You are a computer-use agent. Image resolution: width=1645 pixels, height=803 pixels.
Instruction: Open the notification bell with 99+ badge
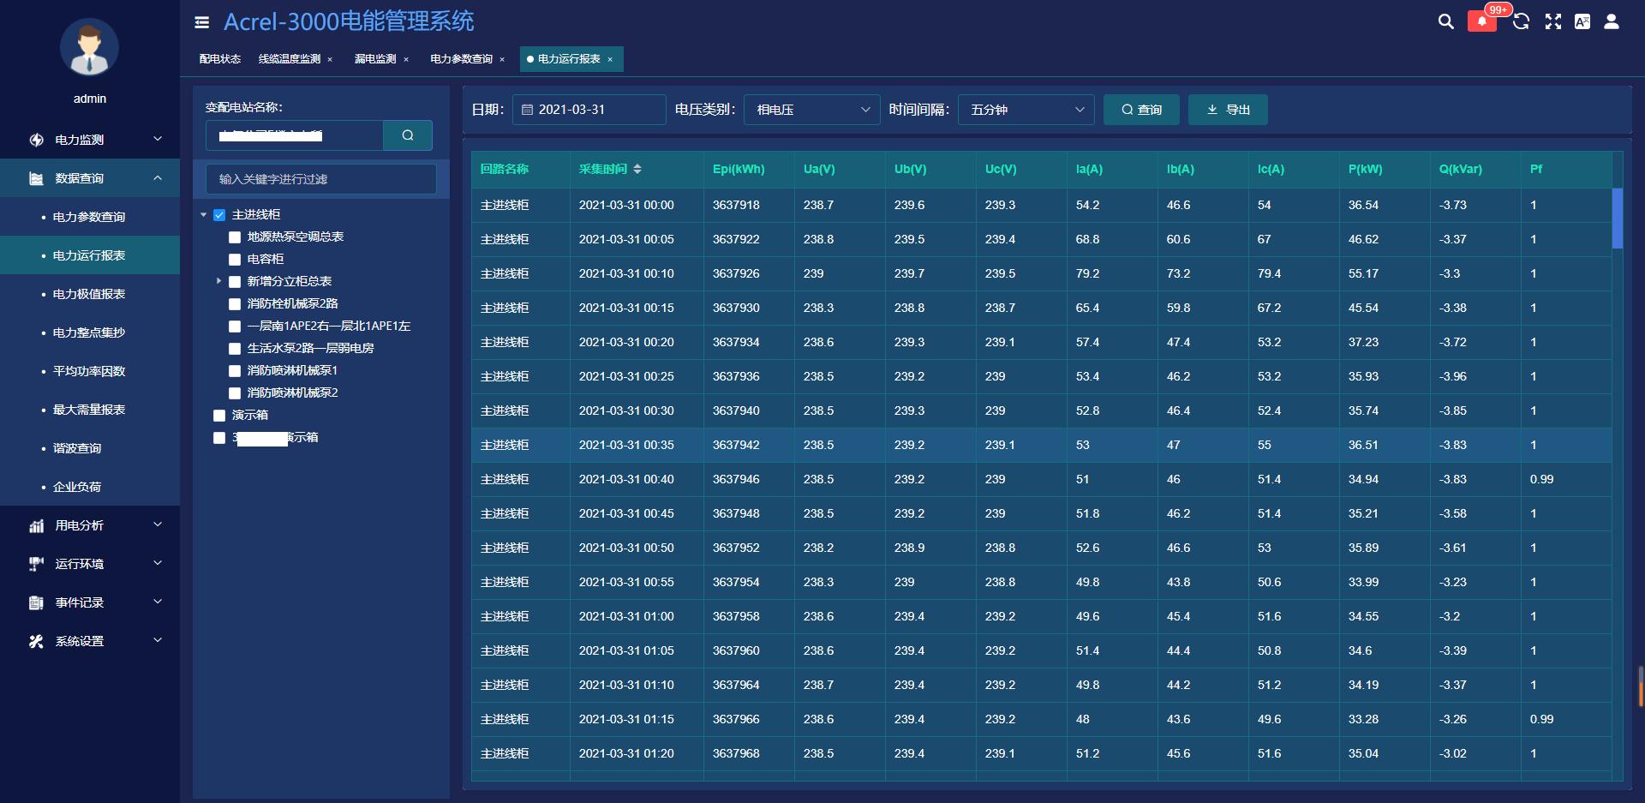tap(1481, 22)
